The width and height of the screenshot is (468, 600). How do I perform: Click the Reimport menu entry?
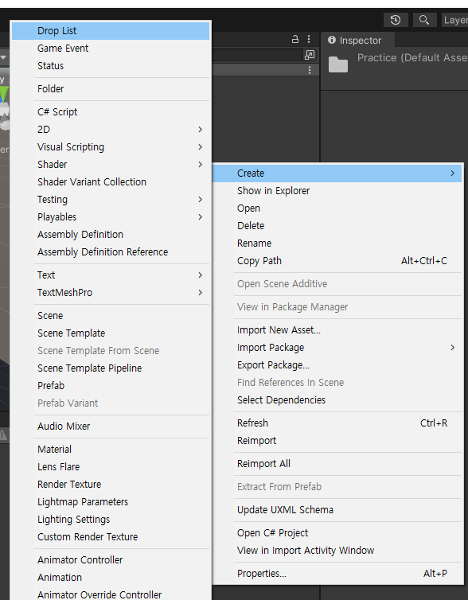337,441
